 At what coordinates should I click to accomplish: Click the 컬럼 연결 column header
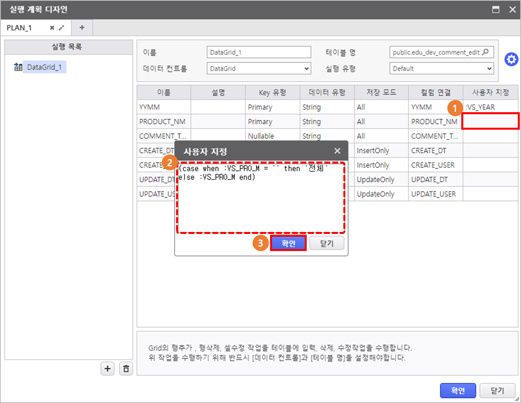pos(436,92)
